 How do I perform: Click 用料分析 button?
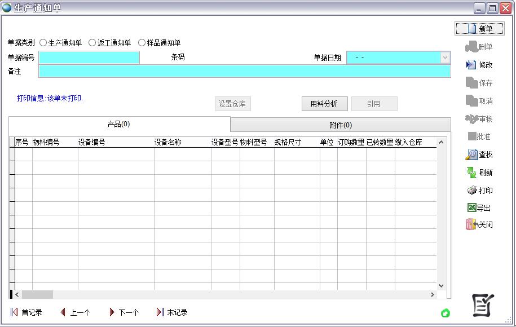click(x=324, y=104)
